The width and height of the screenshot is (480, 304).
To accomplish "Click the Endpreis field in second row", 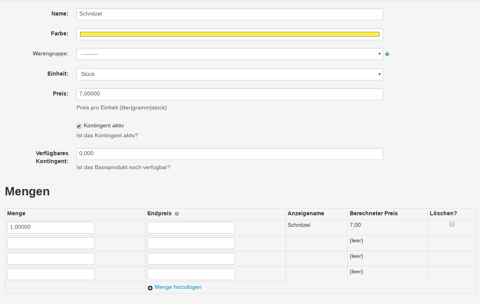I will point(191,243).
